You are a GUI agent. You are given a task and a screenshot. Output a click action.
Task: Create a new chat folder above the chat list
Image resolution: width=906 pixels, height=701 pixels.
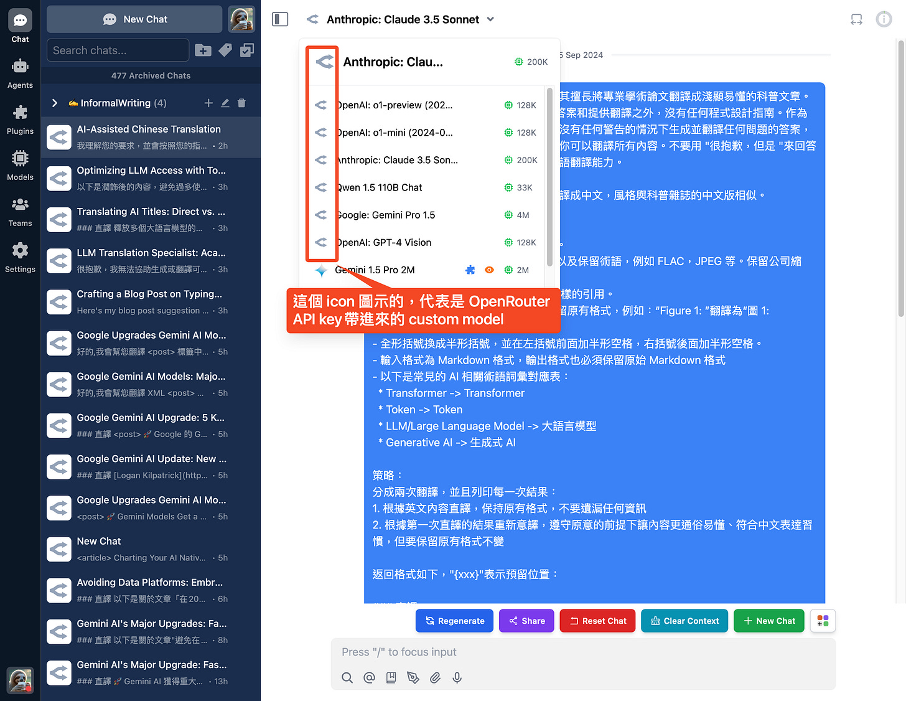point(203,50)
